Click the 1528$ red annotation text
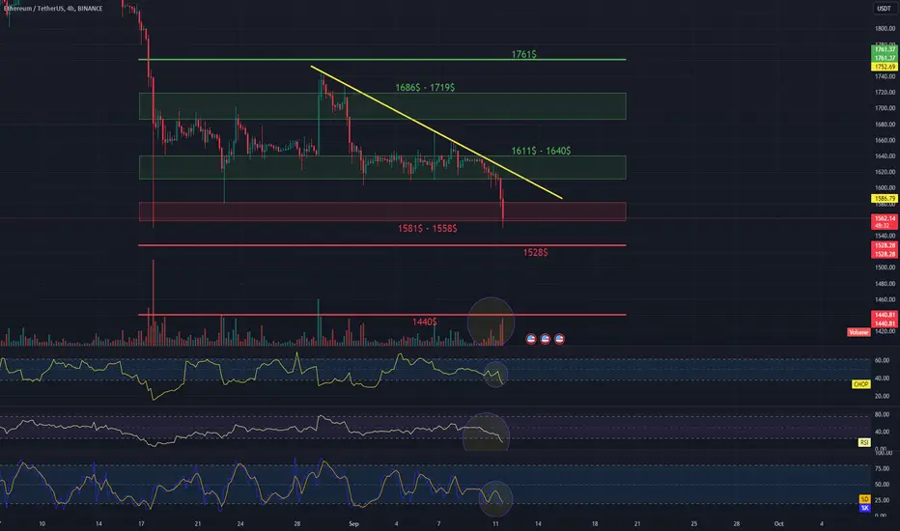The width and height of the screenshot is (900, 531). 536,253
